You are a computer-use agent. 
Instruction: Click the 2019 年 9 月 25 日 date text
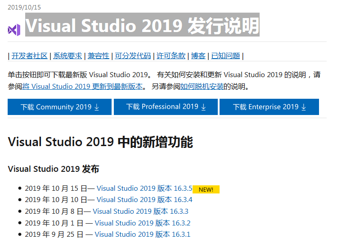(x=54, y=234)
